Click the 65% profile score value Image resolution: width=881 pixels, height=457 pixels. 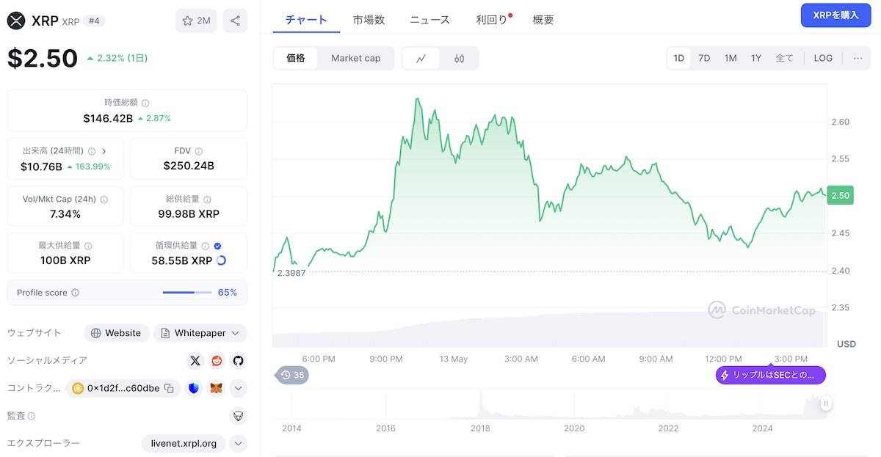click(x=228, y=293)
